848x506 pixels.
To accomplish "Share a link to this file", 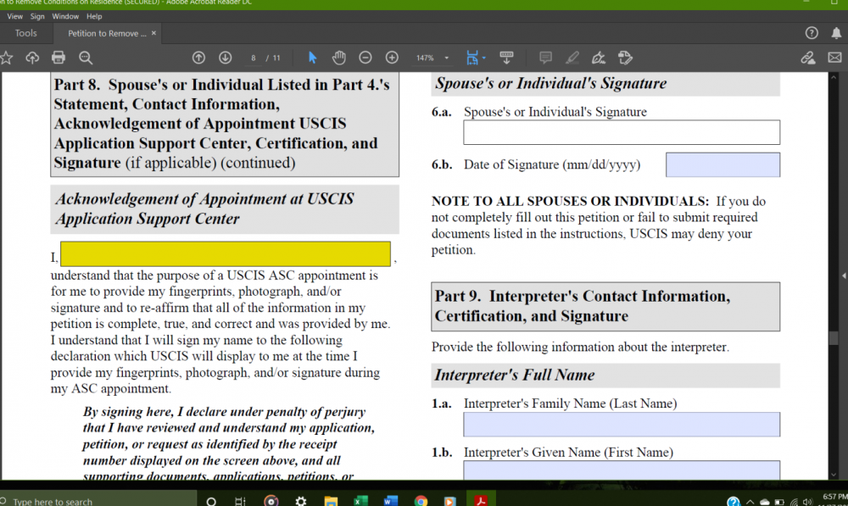I will (808, 58).
